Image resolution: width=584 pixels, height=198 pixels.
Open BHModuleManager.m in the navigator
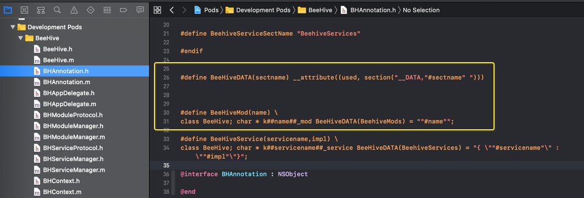[74, 137]
